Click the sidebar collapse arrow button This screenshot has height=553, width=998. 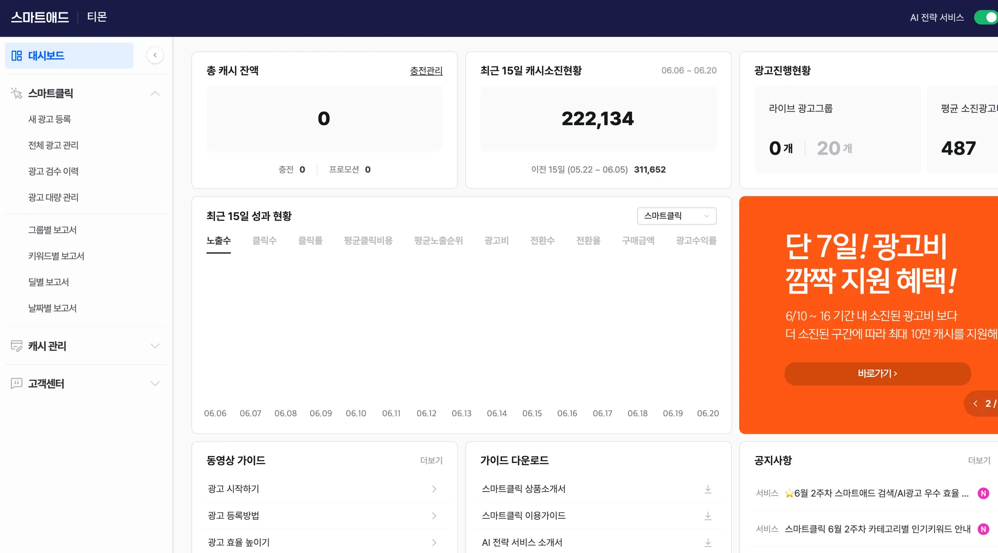(155, 55)
